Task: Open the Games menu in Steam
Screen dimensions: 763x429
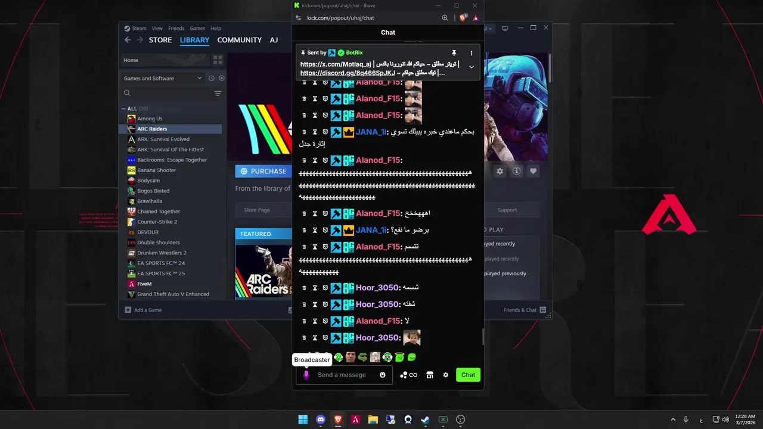Action: [x=197, y=28]
